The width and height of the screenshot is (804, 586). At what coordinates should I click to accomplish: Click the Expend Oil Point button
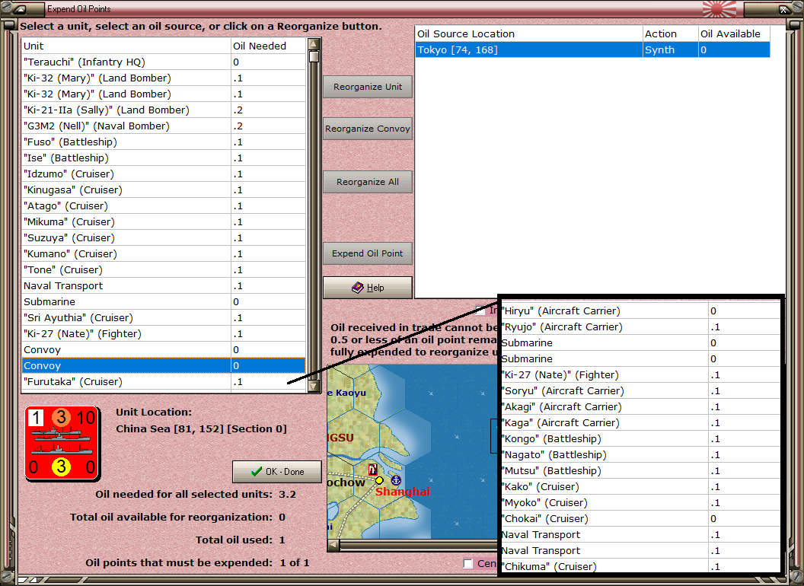(x=368, y=253)
